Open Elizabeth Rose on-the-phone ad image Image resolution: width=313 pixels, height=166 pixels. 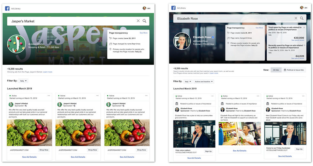[194, 134]
